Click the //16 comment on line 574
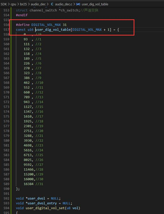This screenshot has width=164, height=214. coord(39,112)
